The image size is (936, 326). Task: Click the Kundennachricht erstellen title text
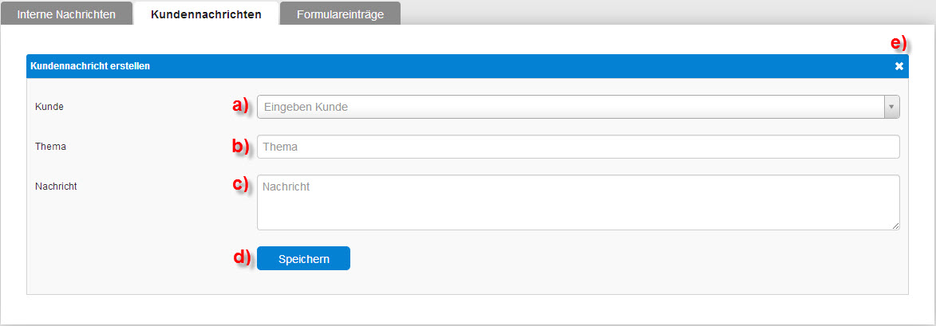click(x=90, y=66)
